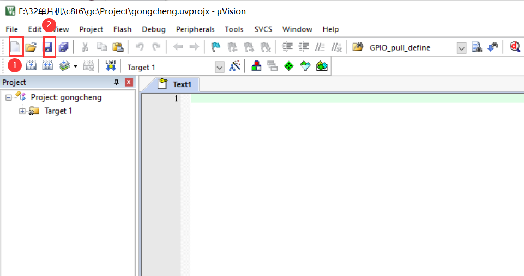Pin the Project panel

pos(116,82)
